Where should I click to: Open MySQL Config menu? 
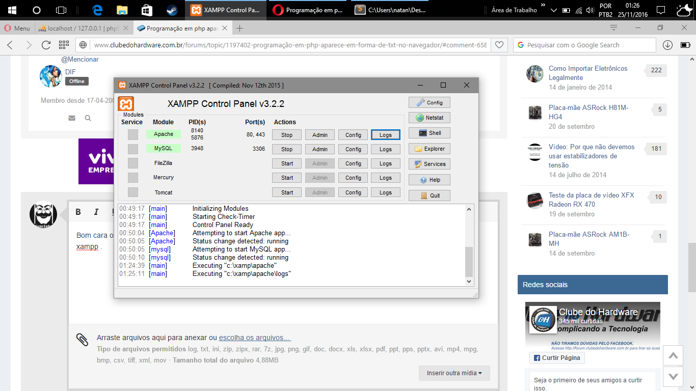pyautogui.click(x=353, y=149)
